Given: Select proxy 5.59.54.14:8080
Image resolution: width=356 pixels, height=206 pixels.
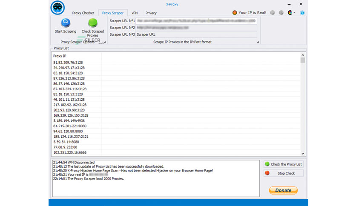Looking at the screenshot, I should 66,142.
